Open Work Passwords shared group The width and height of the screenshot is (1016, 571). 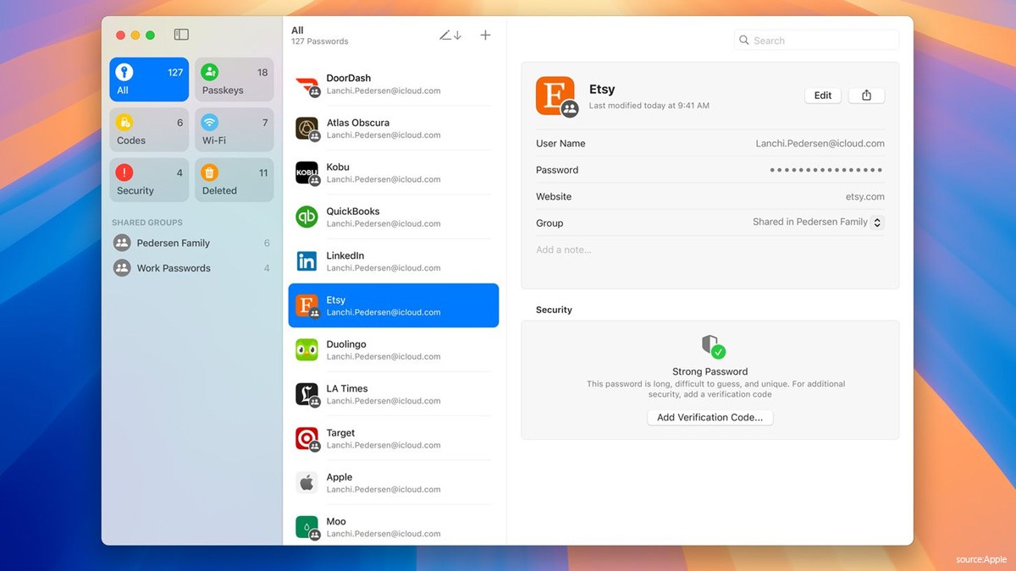pyautogui.click(x=173, y=268)
